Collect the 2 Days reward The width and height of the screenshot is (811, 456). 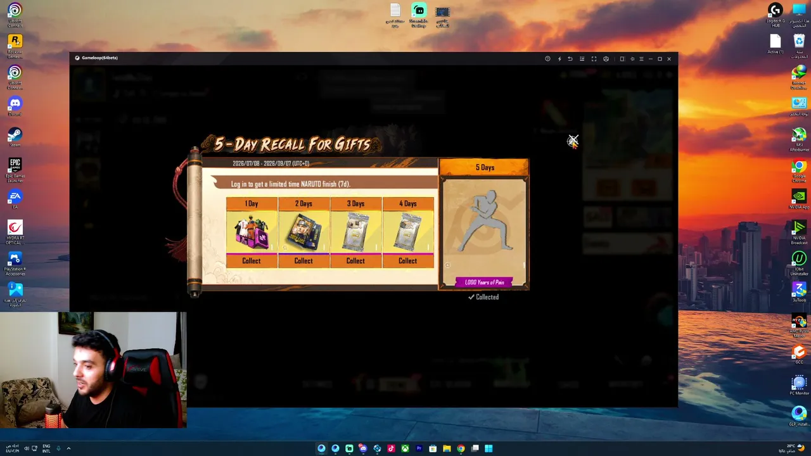(303, 261)
